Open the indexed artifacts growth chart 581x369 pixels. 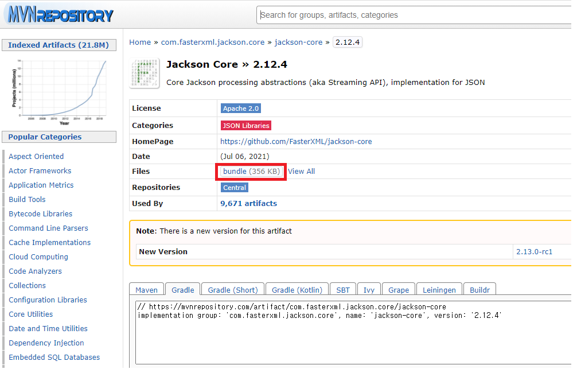tap(59, 92)
